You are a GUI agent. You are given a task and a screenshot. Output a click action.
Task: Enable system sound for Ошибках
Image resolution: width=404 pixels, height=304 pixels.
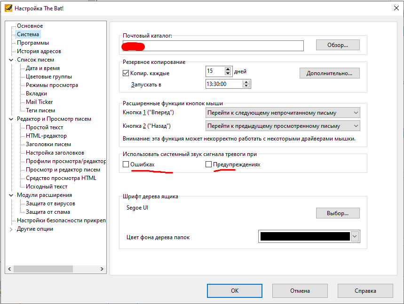[126, 164]
